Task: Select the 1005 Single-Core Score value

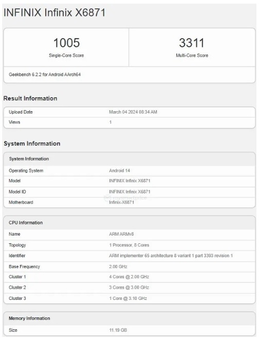Action: point(66,43)
